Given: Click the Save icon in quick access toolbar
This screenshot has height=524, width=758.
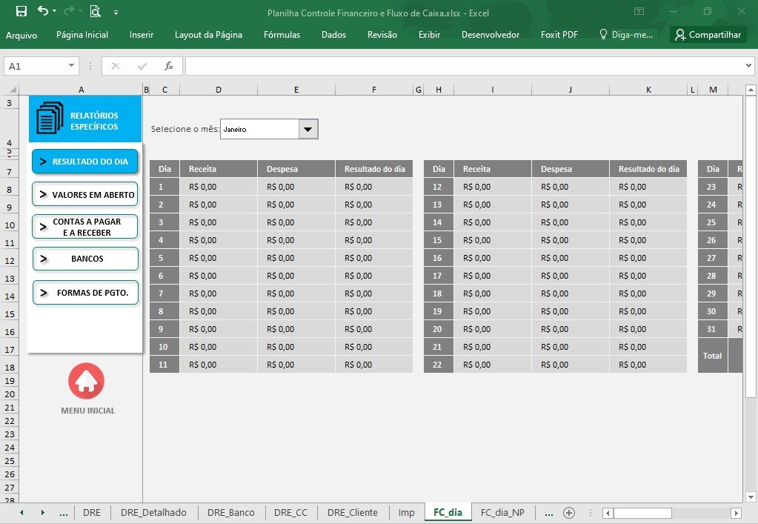Looking at the screenshot, I should [x=21, y=11].
